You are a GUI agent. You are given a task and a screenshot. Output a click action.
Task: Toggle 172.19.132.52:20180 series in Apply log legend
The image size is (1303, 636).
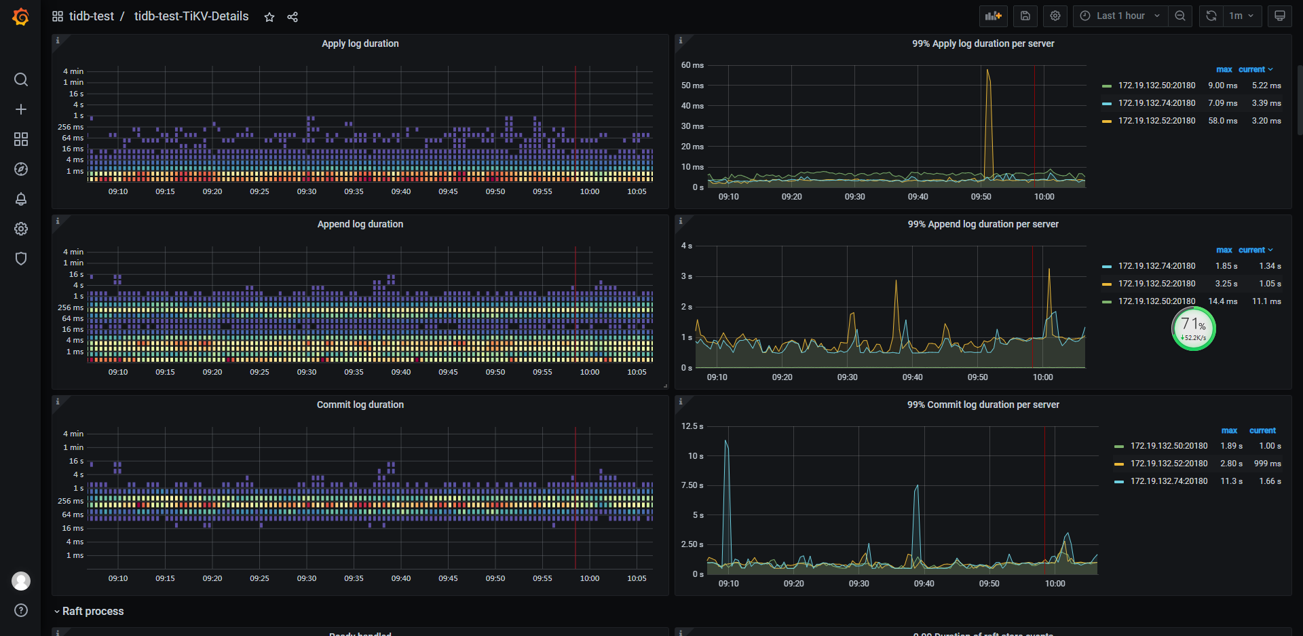1156,121
